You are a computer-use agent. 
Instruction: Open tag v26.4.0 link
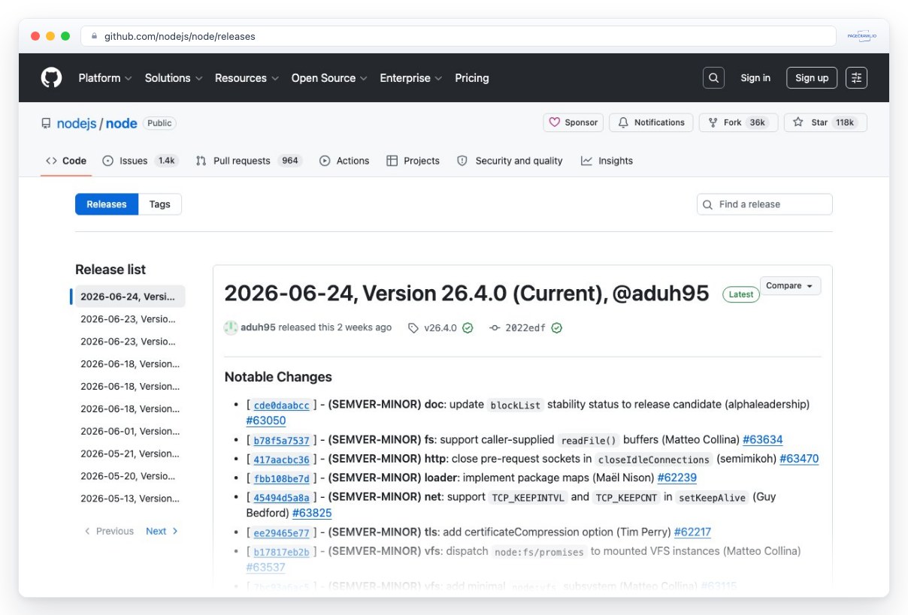pyautogui.click(x=440, y=328)
